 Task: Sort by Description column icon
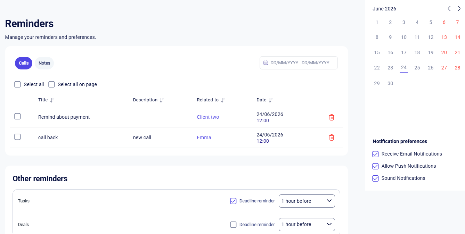click(x=162, y=100)
